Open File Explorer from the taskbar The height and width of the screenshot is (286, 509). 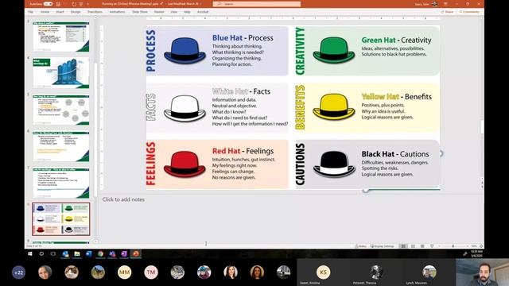77,254
